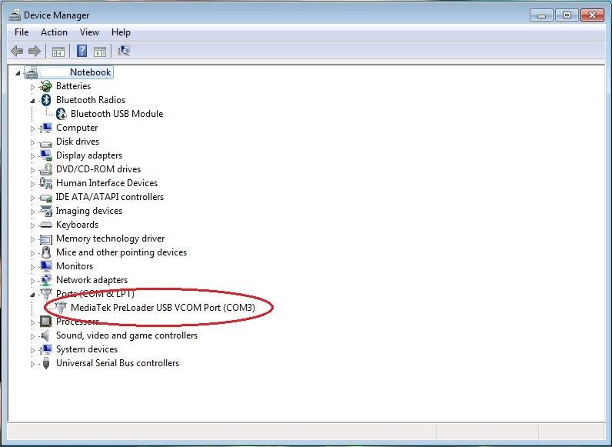Screen dimensions: 612x447
Task: Click the Keyboards icon
Action: 46,225
